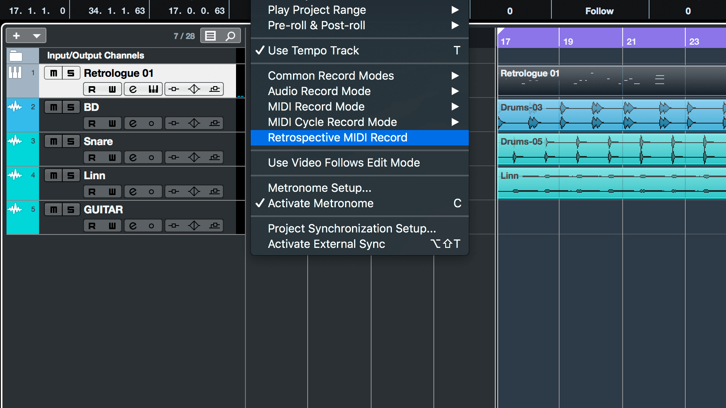Enable Read automation on Retrologue 01

[92, 89]
